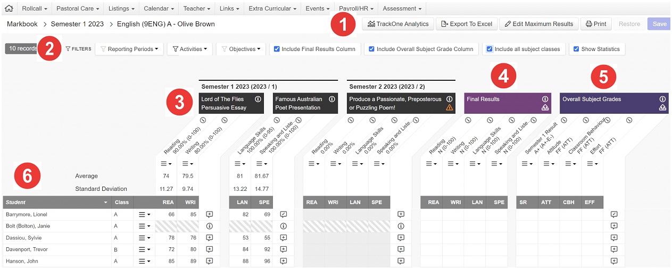This screenshot has width=672, height=269.
Task: Click Barrymore, Lionel's REA score cell
Action: (x=166, y=214)
